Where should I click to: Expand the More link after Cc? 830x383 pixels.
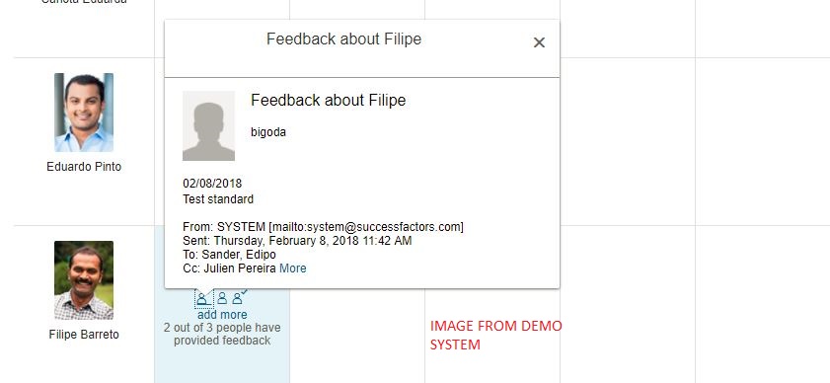(293, 268)
